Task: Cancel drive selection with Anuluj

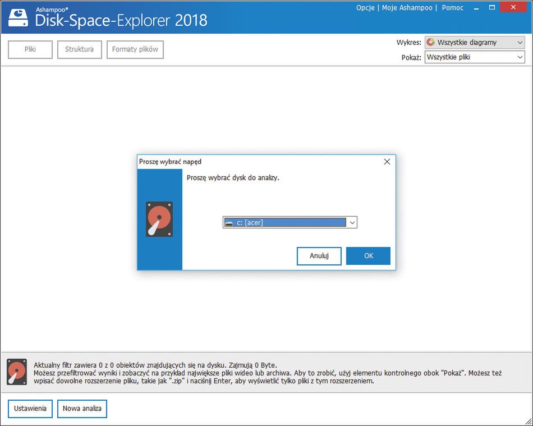Action: [319, 256]
